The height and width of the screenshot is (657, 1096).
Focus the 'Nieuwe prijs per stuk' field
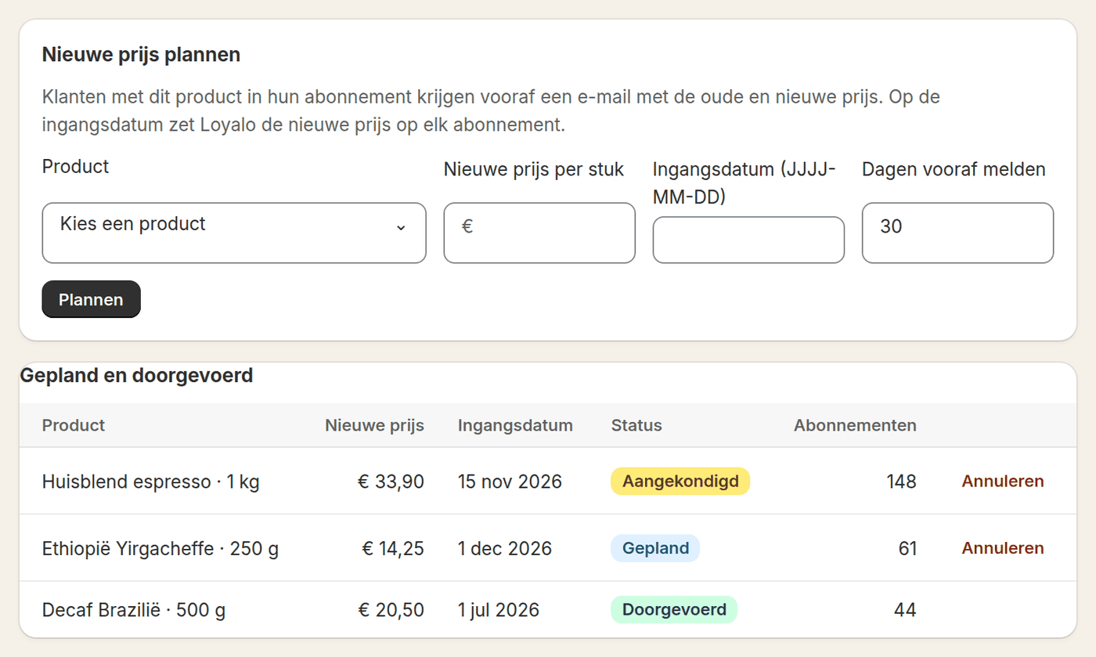[539, 233]
